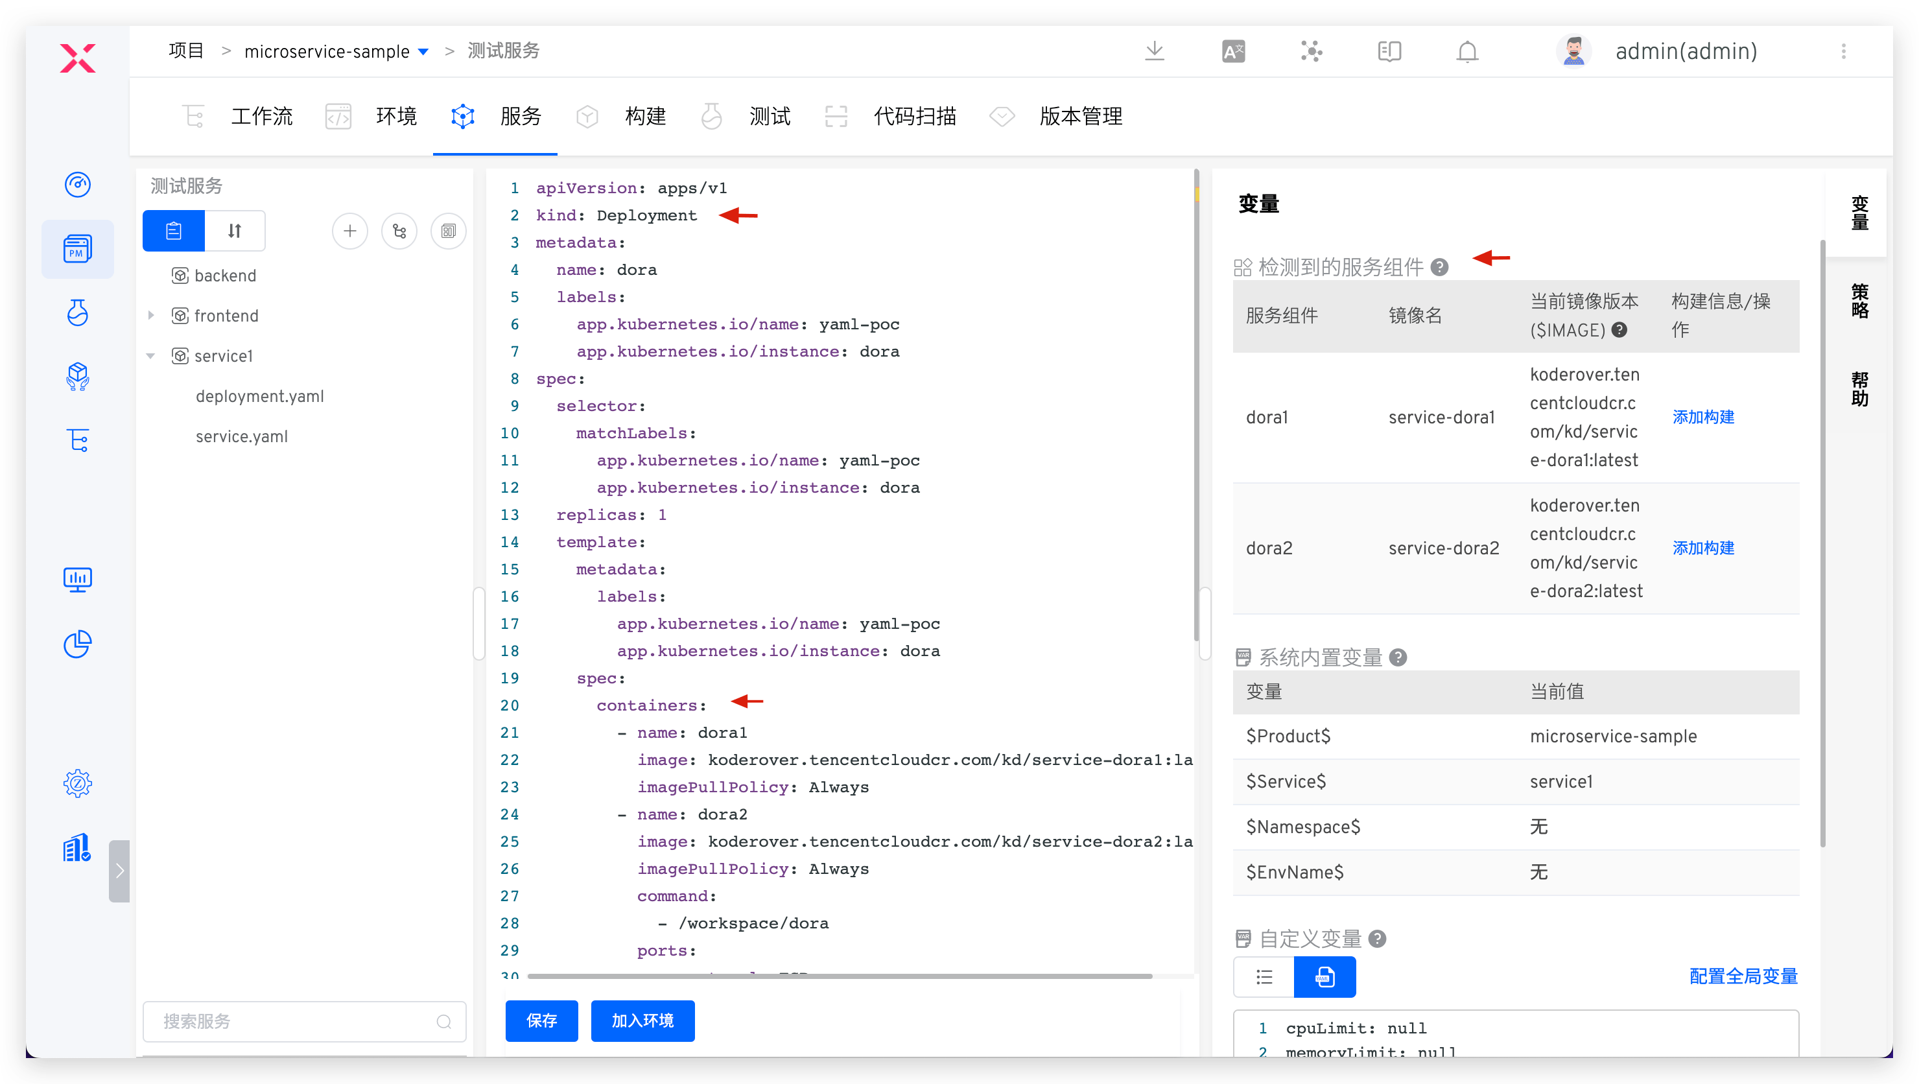Screen dimensions: 1919x1084
Task: Click the language translate icon
Action: pyautogui.click(x=1233, y=51)
